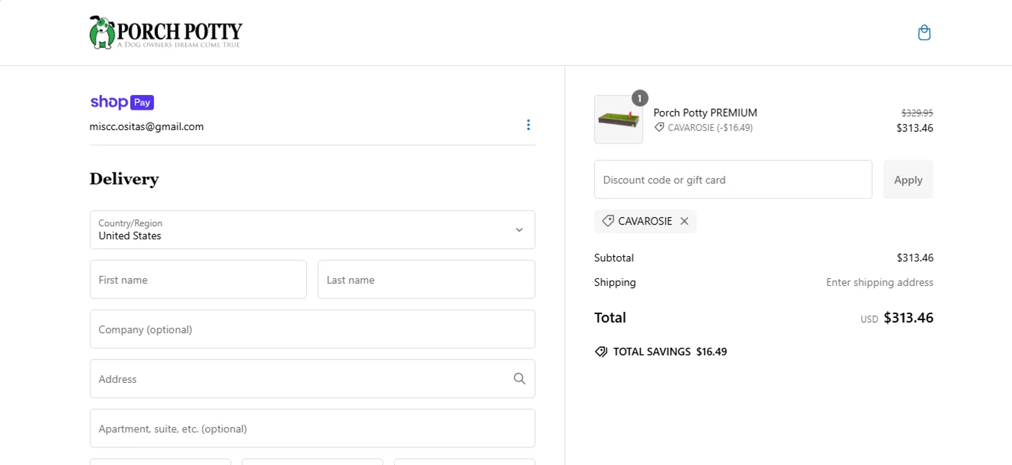
Task: Click the TOTAL SAVINGS $16.49 text
Action: [x=670, y=352]
